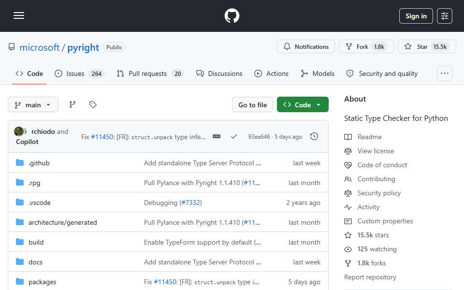Viewport: 464px width, 290px height.
Task: Expand the green Code dropdown
Action: click(303, 105)
